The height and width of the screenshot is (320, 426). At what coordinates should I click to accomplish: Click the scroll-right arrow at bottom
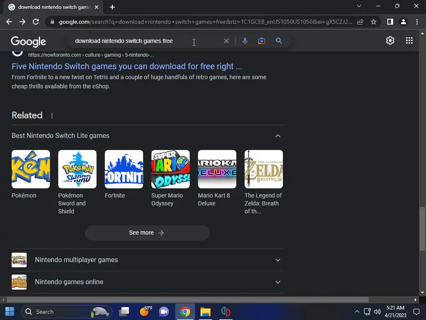pyautogui.click(x=416, y=300)
